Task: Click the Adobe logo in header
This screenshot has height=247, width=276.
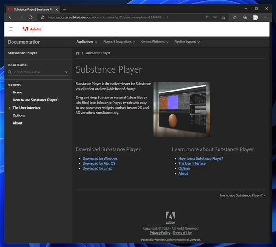Action: 32,29
